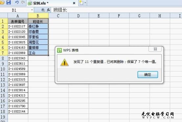Image resolution: width=182 pixels, height=122 pixels.
Task: Select column B header
Action: (38, 16)
